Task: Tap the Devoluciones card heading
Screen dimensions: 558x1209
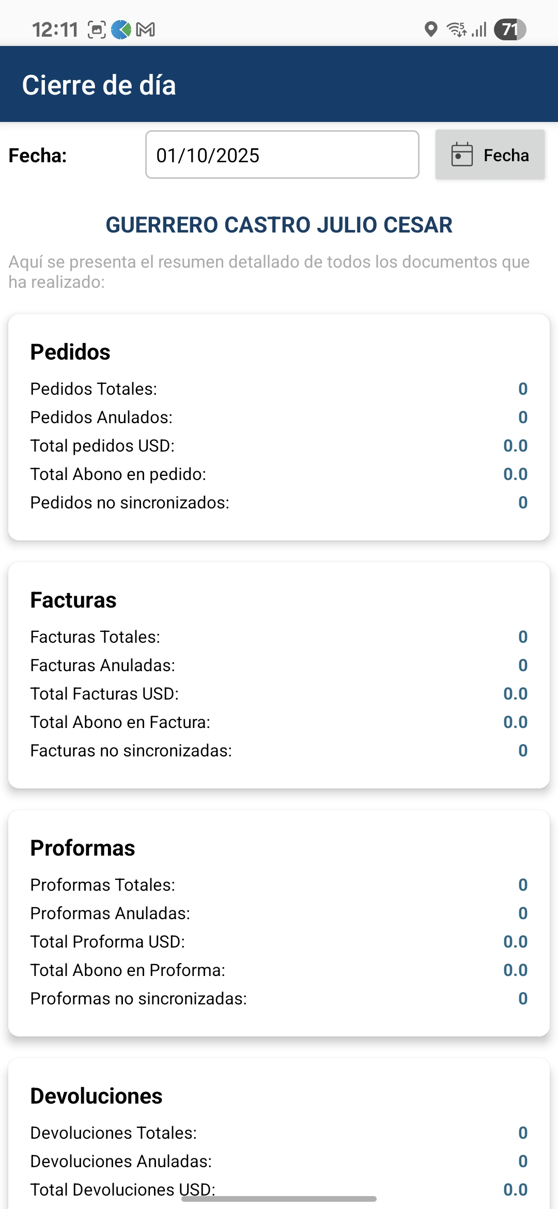Action: click(96, 1096)
